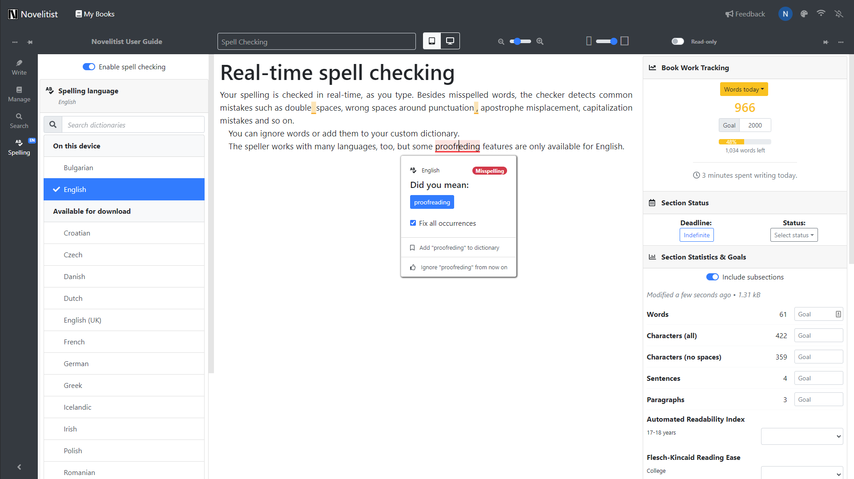
Task: Open Words today dropdown
Action: [x=744, y=89]
